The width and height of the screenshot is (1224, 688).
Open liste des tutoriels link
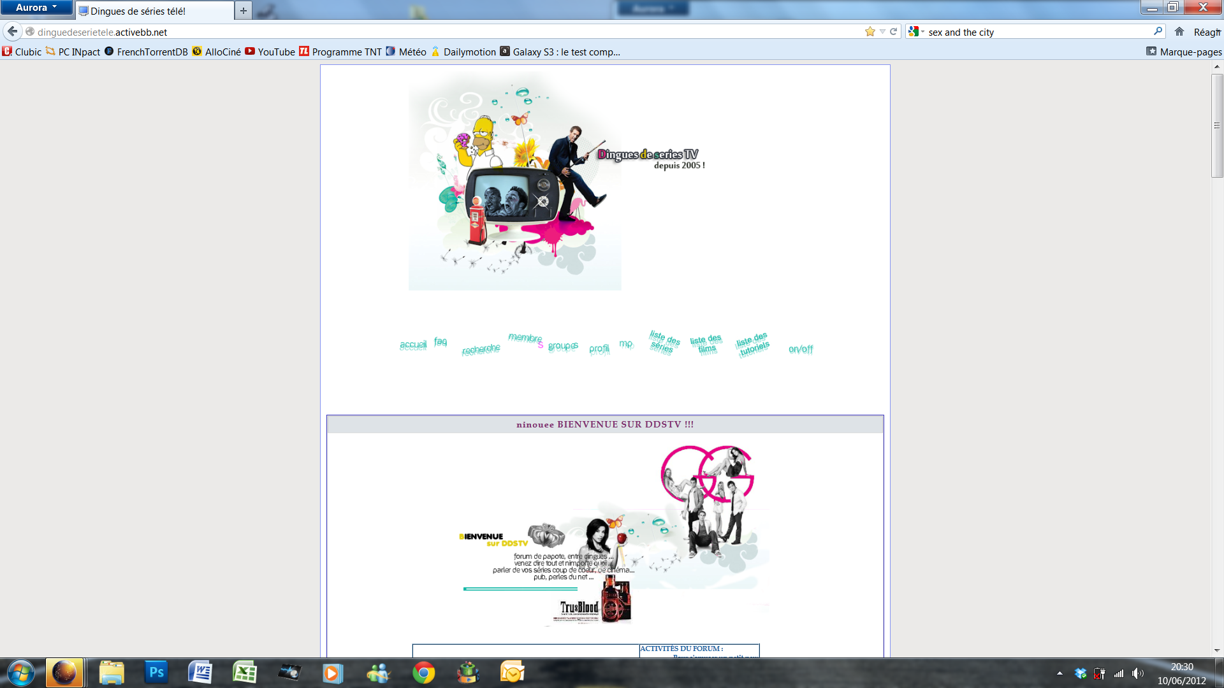pyautogui.click(x=753, y=344)
